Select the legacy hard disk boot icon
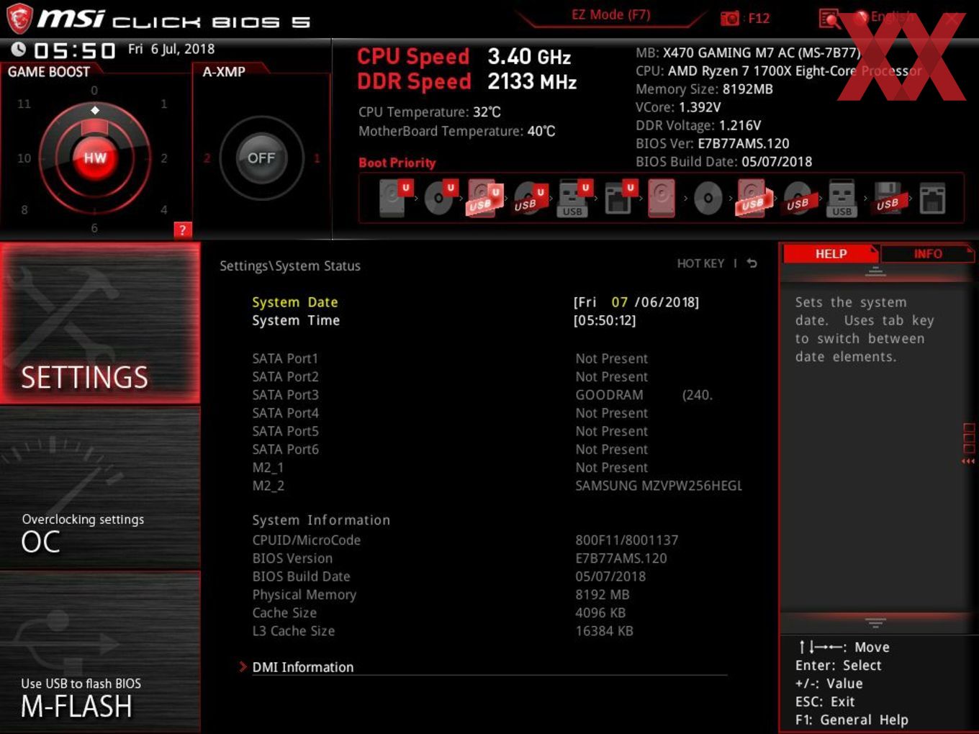Viewport: 979px width, 734px height. [x=662, y=198]
